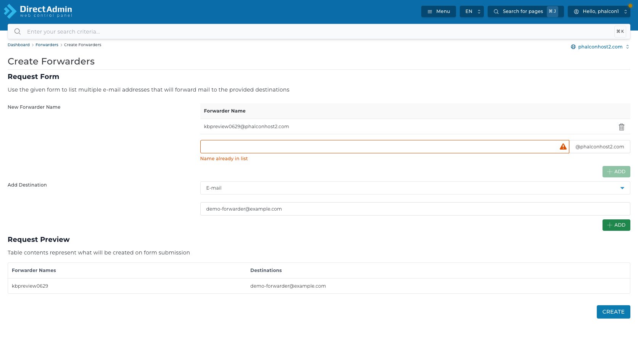638x359 pixels.
Task: Click Create Forwarders breadcrumb text
Action: click(x=83, y=45)
